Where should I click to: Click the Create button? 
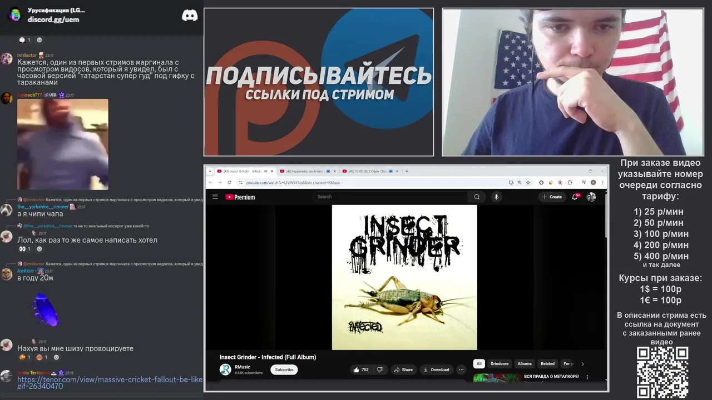coord(552,197)
